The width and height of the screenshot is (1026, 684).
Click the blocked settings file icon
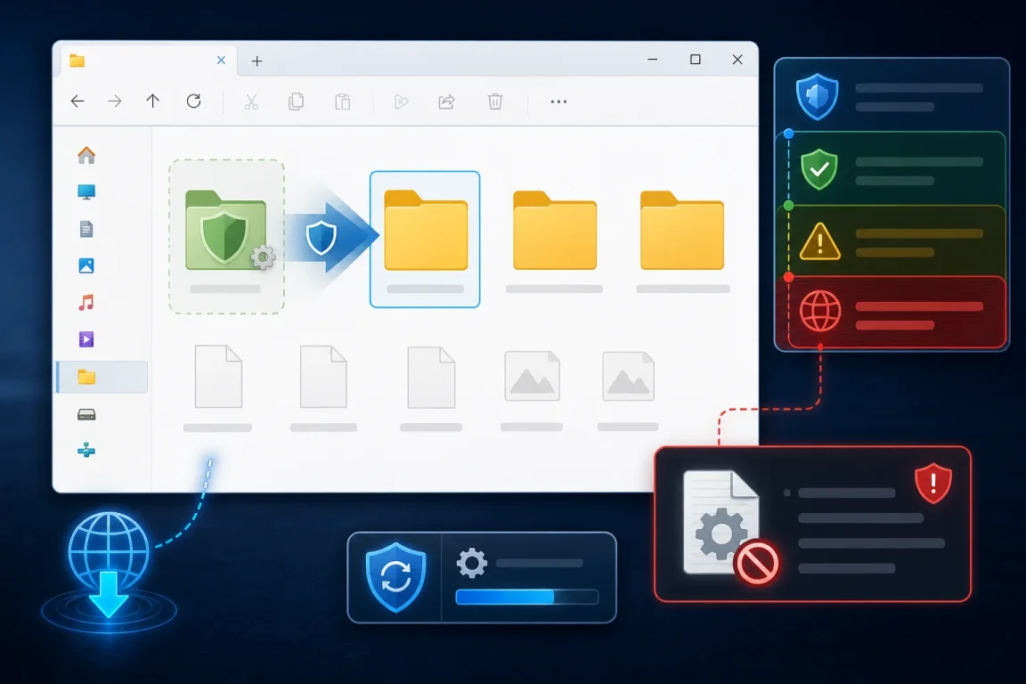pos(730,527)
